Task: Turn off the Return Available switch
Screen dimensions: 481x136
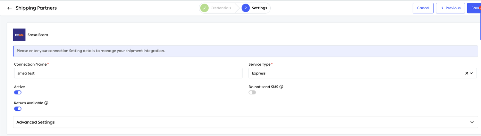Action: (x=18, y=109)
